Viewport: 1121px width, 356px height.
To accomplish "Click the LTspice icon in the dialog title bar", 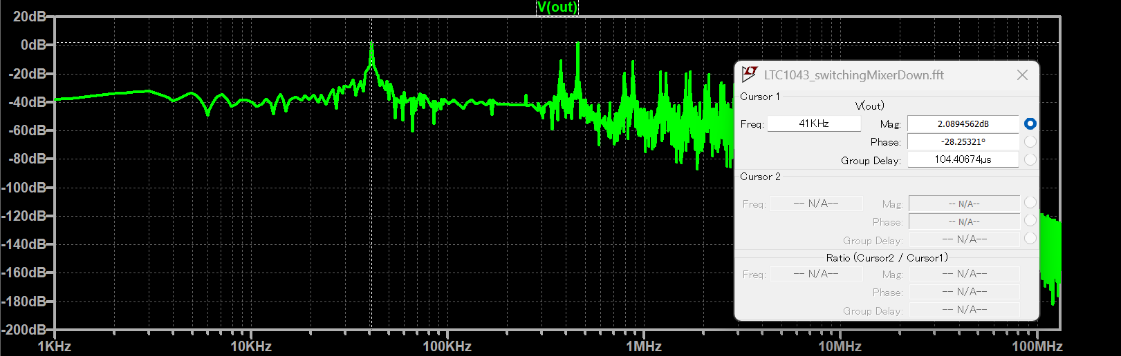I will coord(749,74).
